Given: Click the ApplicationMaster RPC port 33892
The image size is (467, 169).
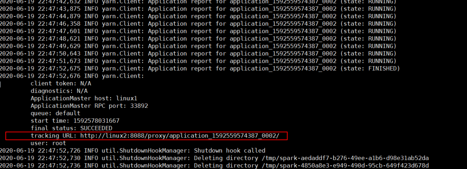Looking at the screenshot, I should 139,106.
